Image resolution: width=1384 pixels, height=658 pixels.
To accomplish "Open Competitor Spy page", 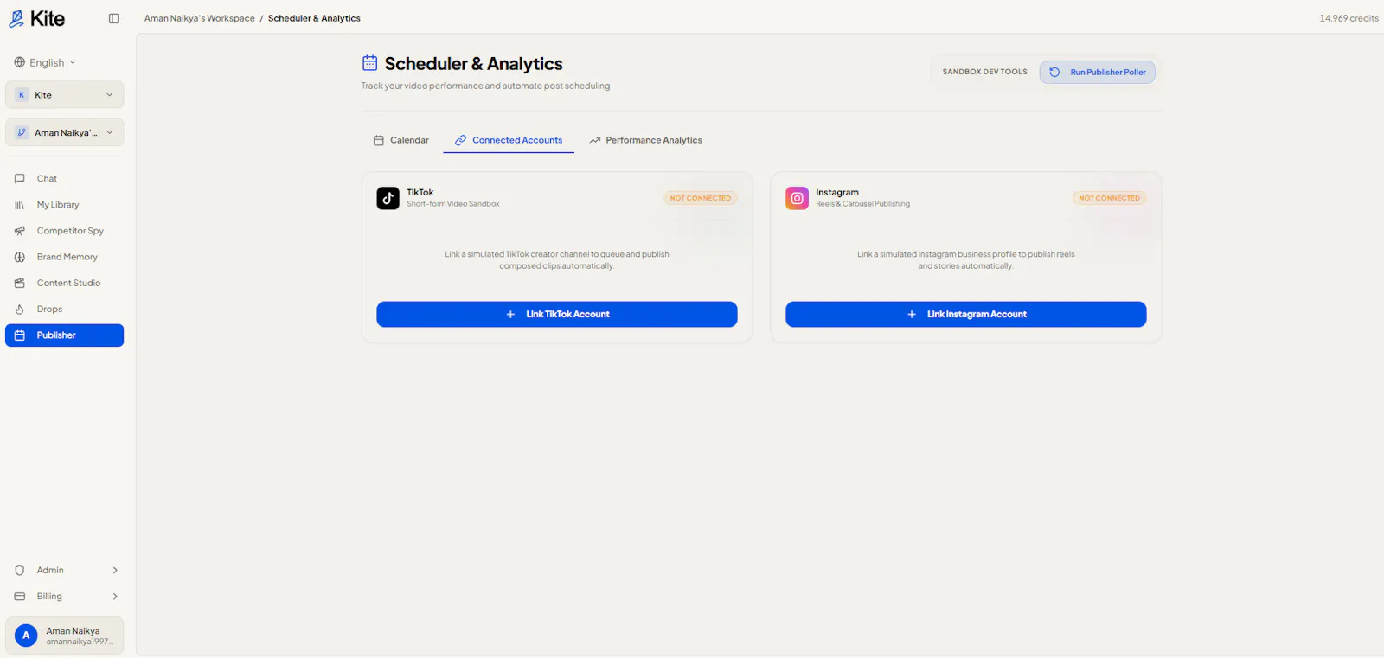I will tap(64, 231).
